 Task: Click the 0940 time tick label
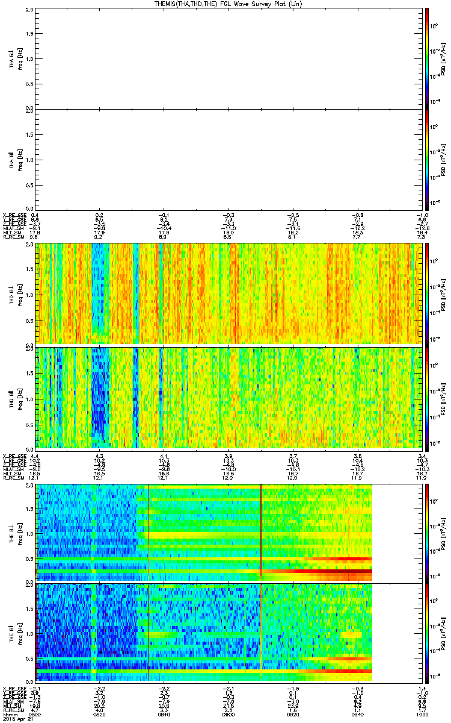pyautogui.click(x=357, y=714)
